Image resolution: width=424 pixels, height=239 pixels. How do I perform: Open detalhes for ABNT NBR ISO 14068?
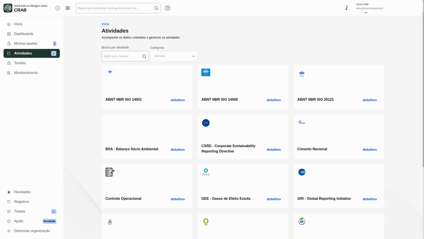(274, 100)
